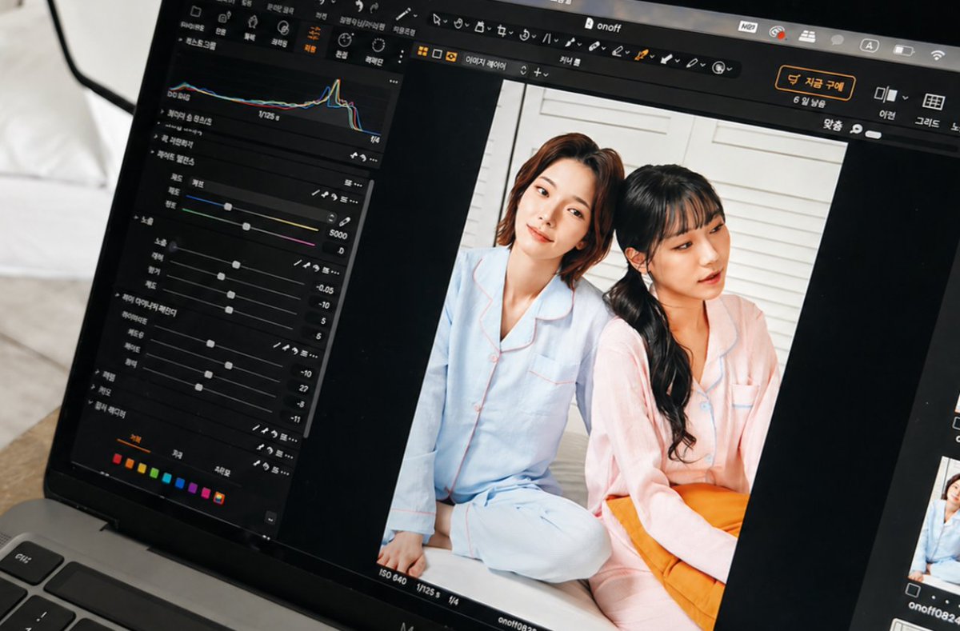
Task: Open the image layer selector dropdown
Action: tap(497, 66)
